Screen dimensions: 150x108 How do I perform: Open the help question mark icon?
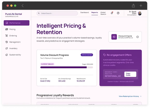(x=118, y=13)
